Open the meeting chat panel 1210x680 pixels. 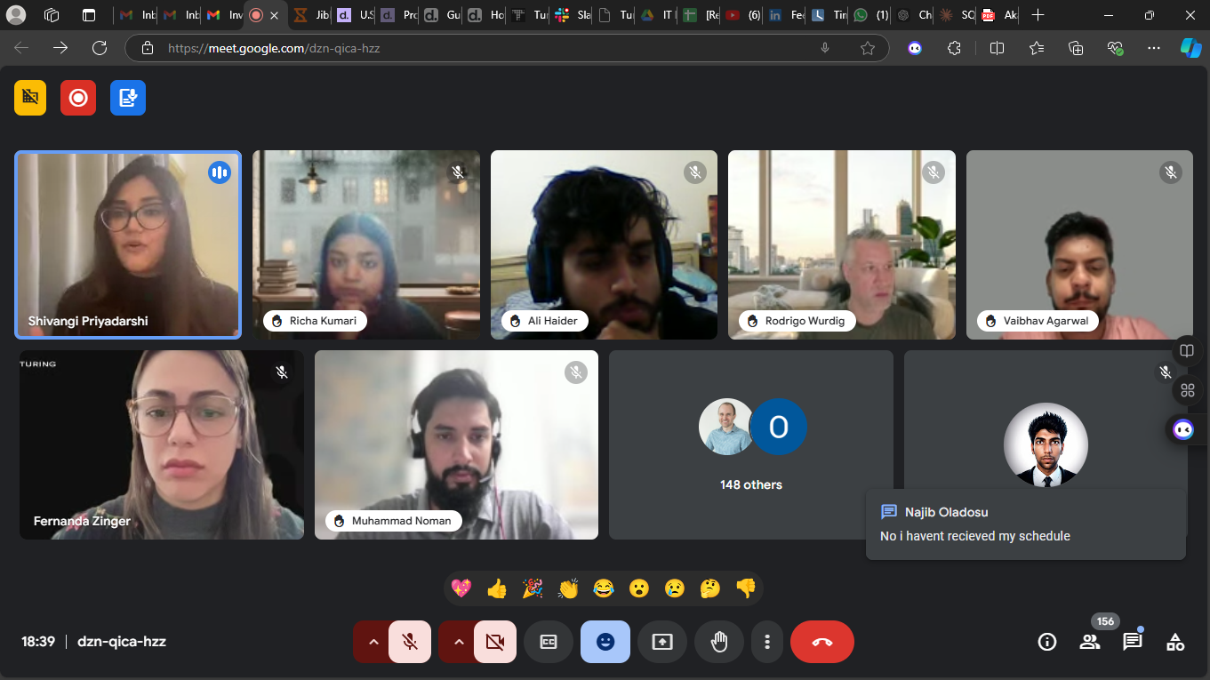coord(1132,641)
